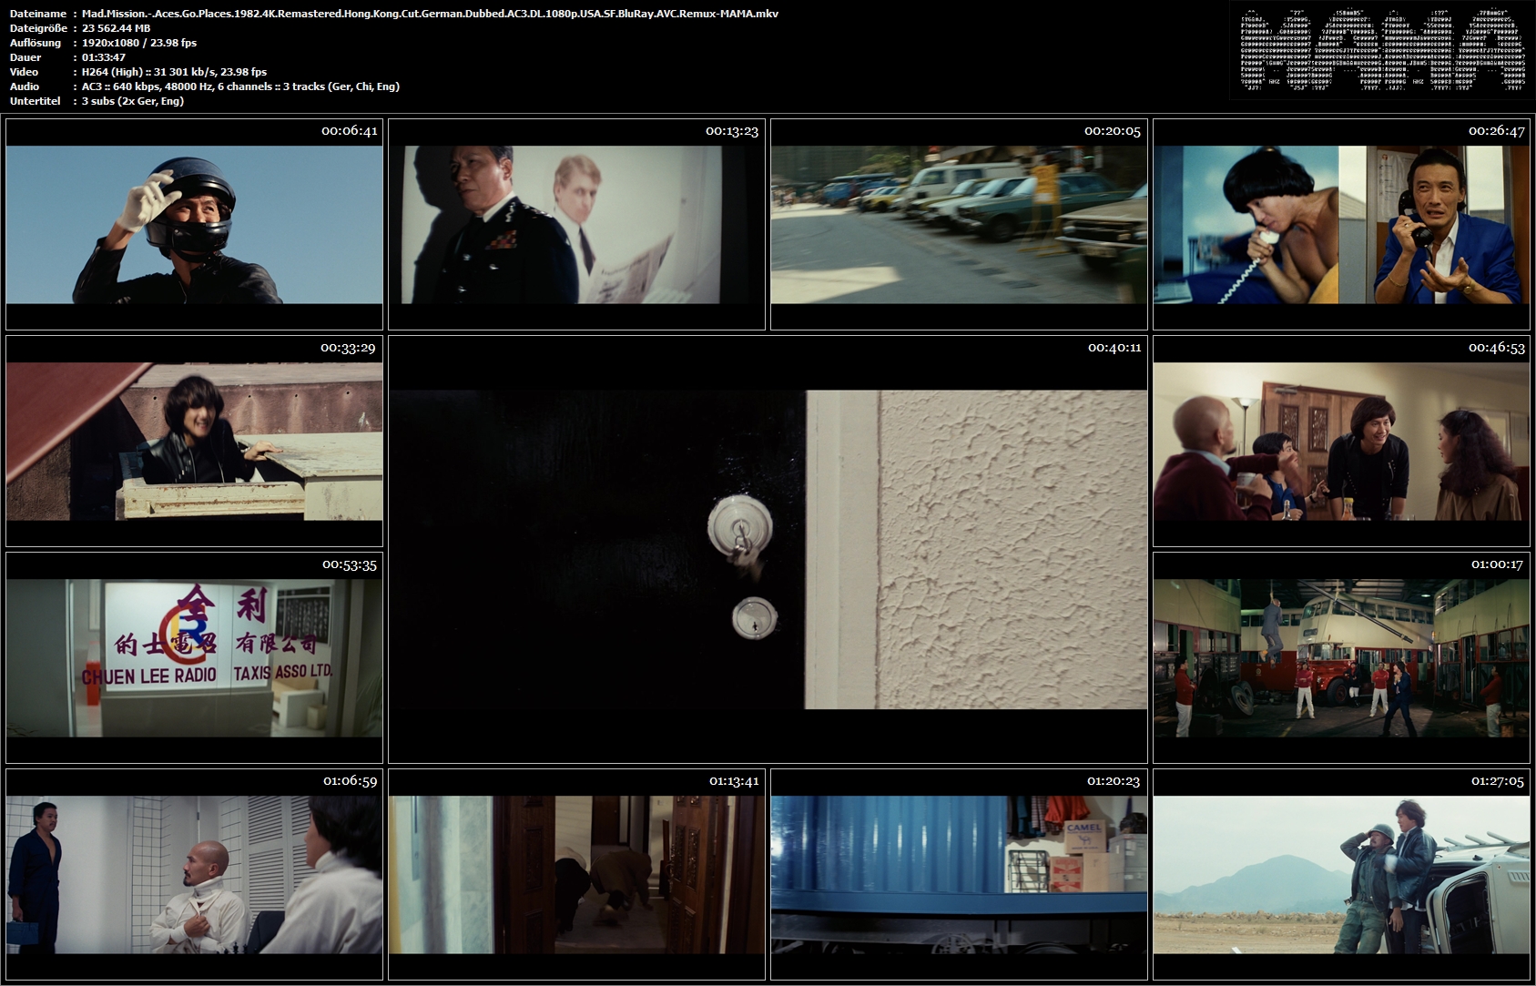Image resolution: width=1536 pixels, height=986 pixels.
Task: Click the subtitle info 3 subs (2x Ger, Eng)
Action: [x=133, y=101]
